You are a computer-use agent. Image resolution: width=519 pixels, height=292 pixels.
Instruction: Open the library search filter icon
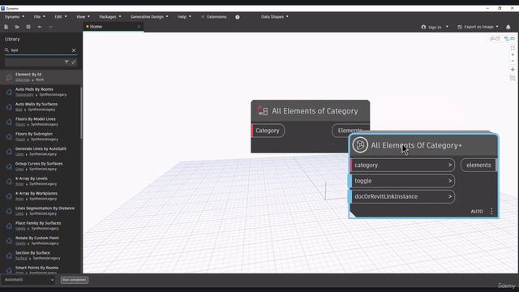pos(66,62)
